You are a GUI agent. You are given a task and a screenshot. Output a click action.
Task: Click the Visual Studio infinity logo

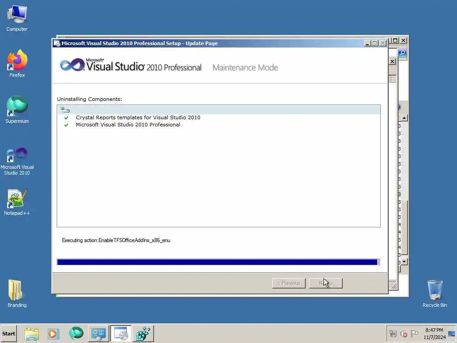(72, 64)
